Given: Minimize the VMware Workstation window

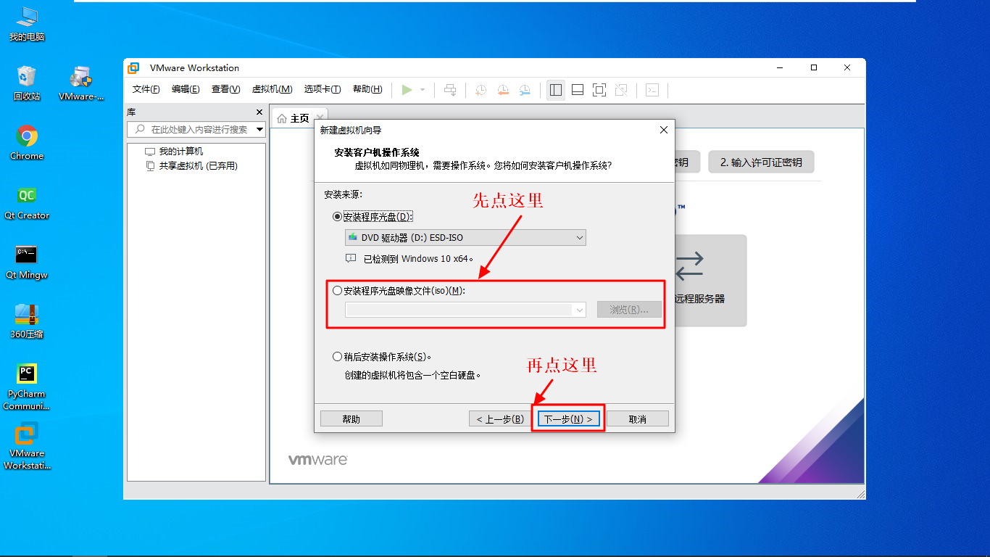Looking at the screenshot, I should click(x=781, y=67).
